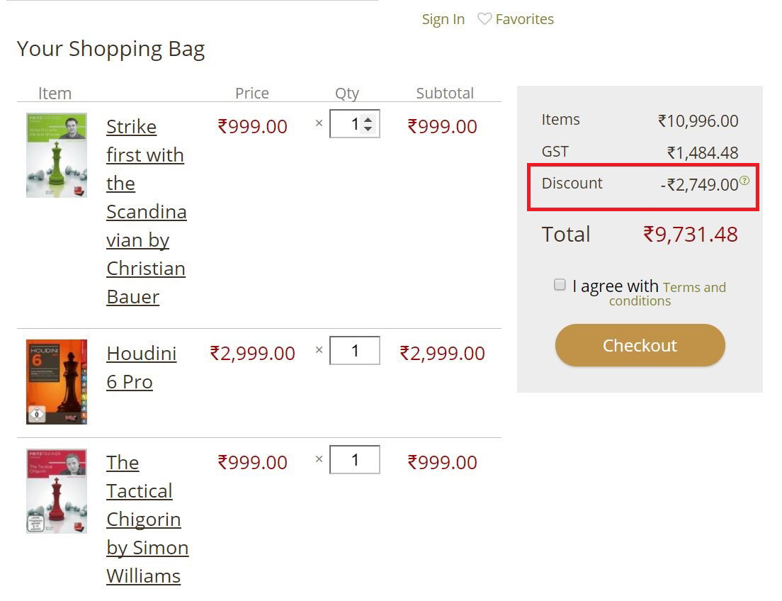Open the Houdini 6 Pro product link

pyautogui.click(x=141, y=367)
